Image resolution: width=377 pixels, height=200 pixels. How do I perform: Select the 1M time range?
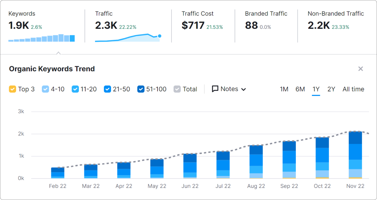(x=284, y=89)
